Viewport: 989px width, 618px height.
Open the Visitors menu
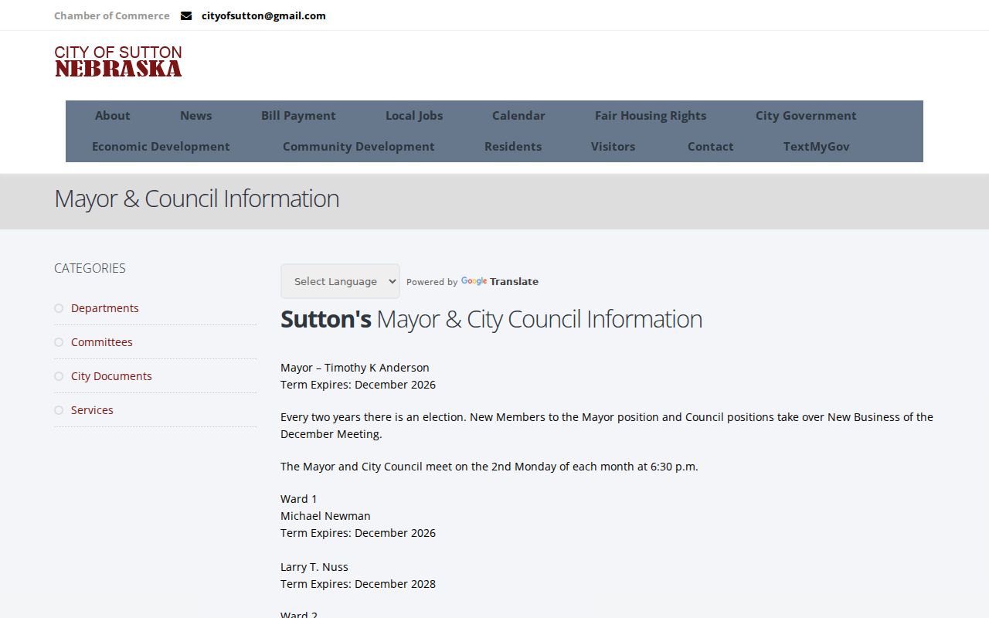pyautogui.click(x=613, y=147)
